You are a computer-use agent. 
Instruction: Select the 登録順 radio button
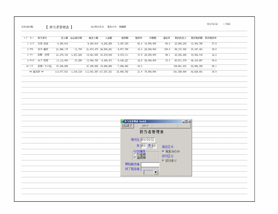135,157
